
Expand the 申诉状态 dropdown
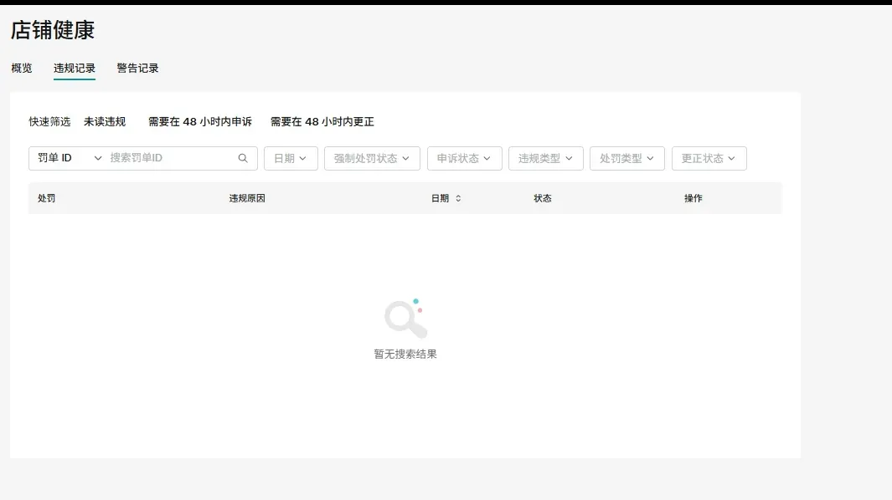click(x=464, y=159)
